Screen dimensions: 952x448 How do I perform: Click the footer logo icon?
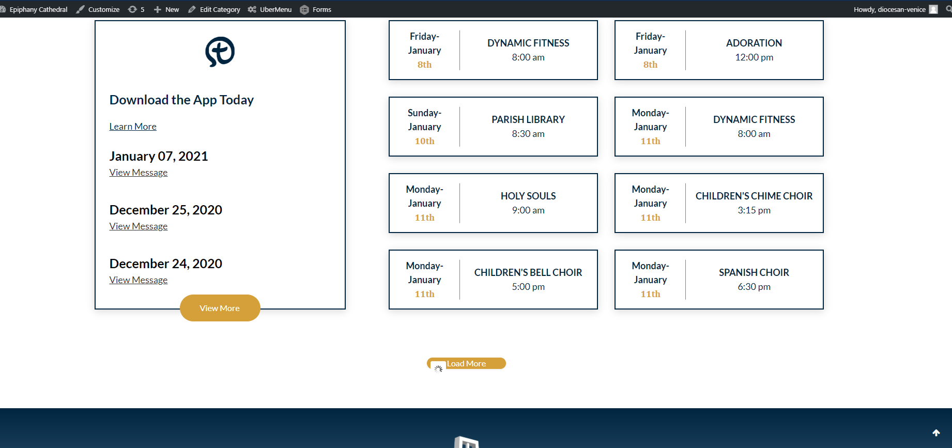[x=466, y=443]
